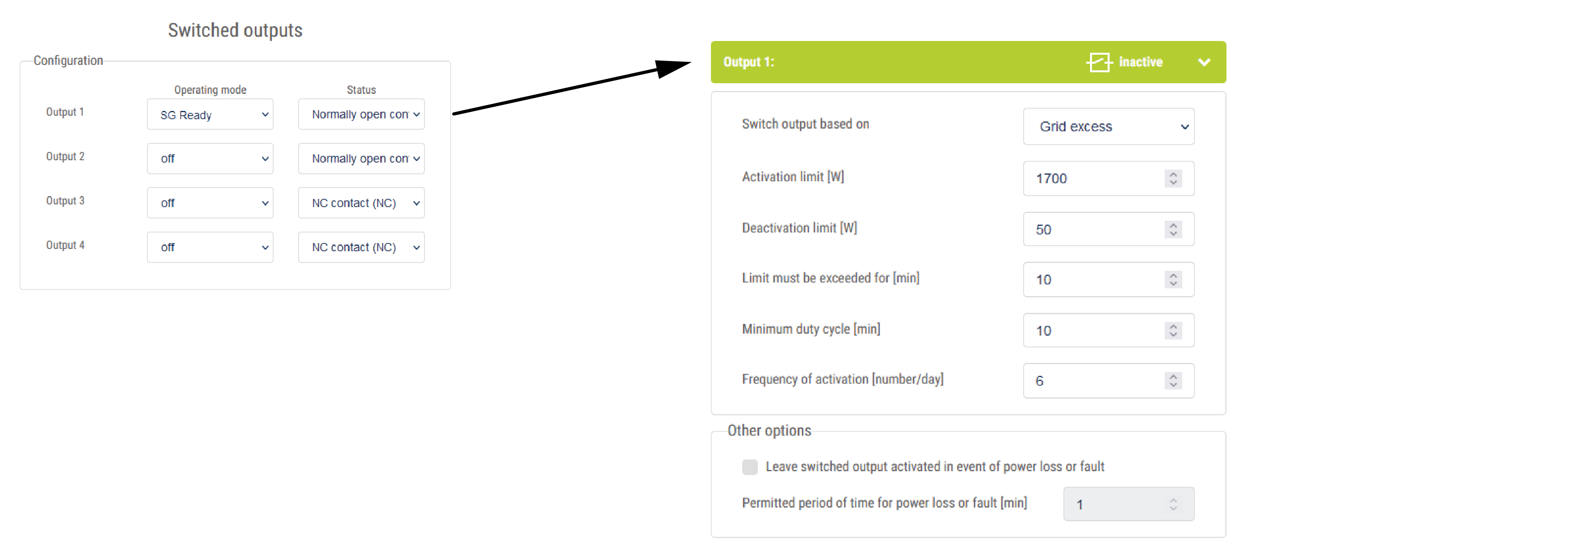Open the Grid excess source dropdown
Viewport: 1570px width, 554px height.
[x=1108, y=127]
